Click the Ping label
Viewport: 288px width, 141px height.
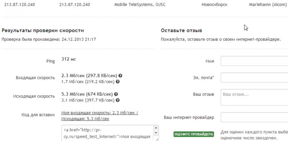(50, 61)
